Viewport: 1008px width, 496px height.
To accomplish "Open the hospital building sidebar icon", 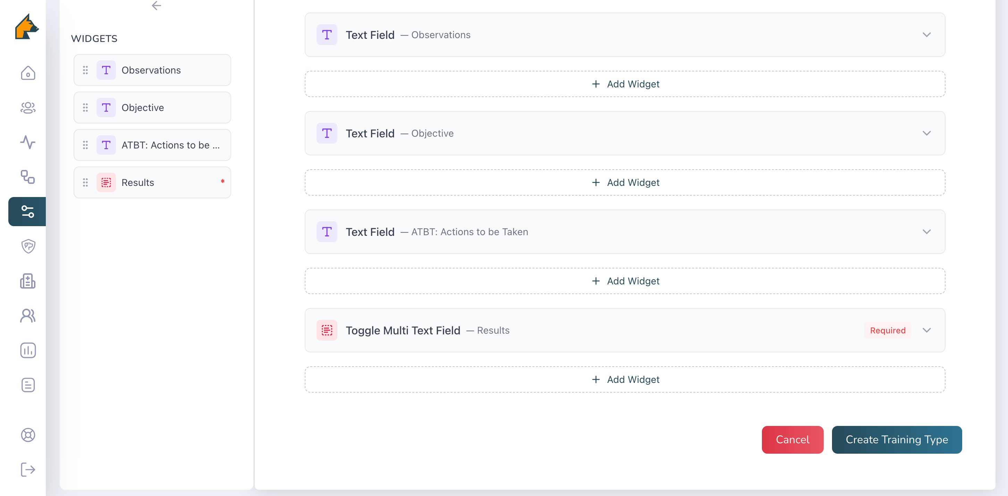I will 28,281.
